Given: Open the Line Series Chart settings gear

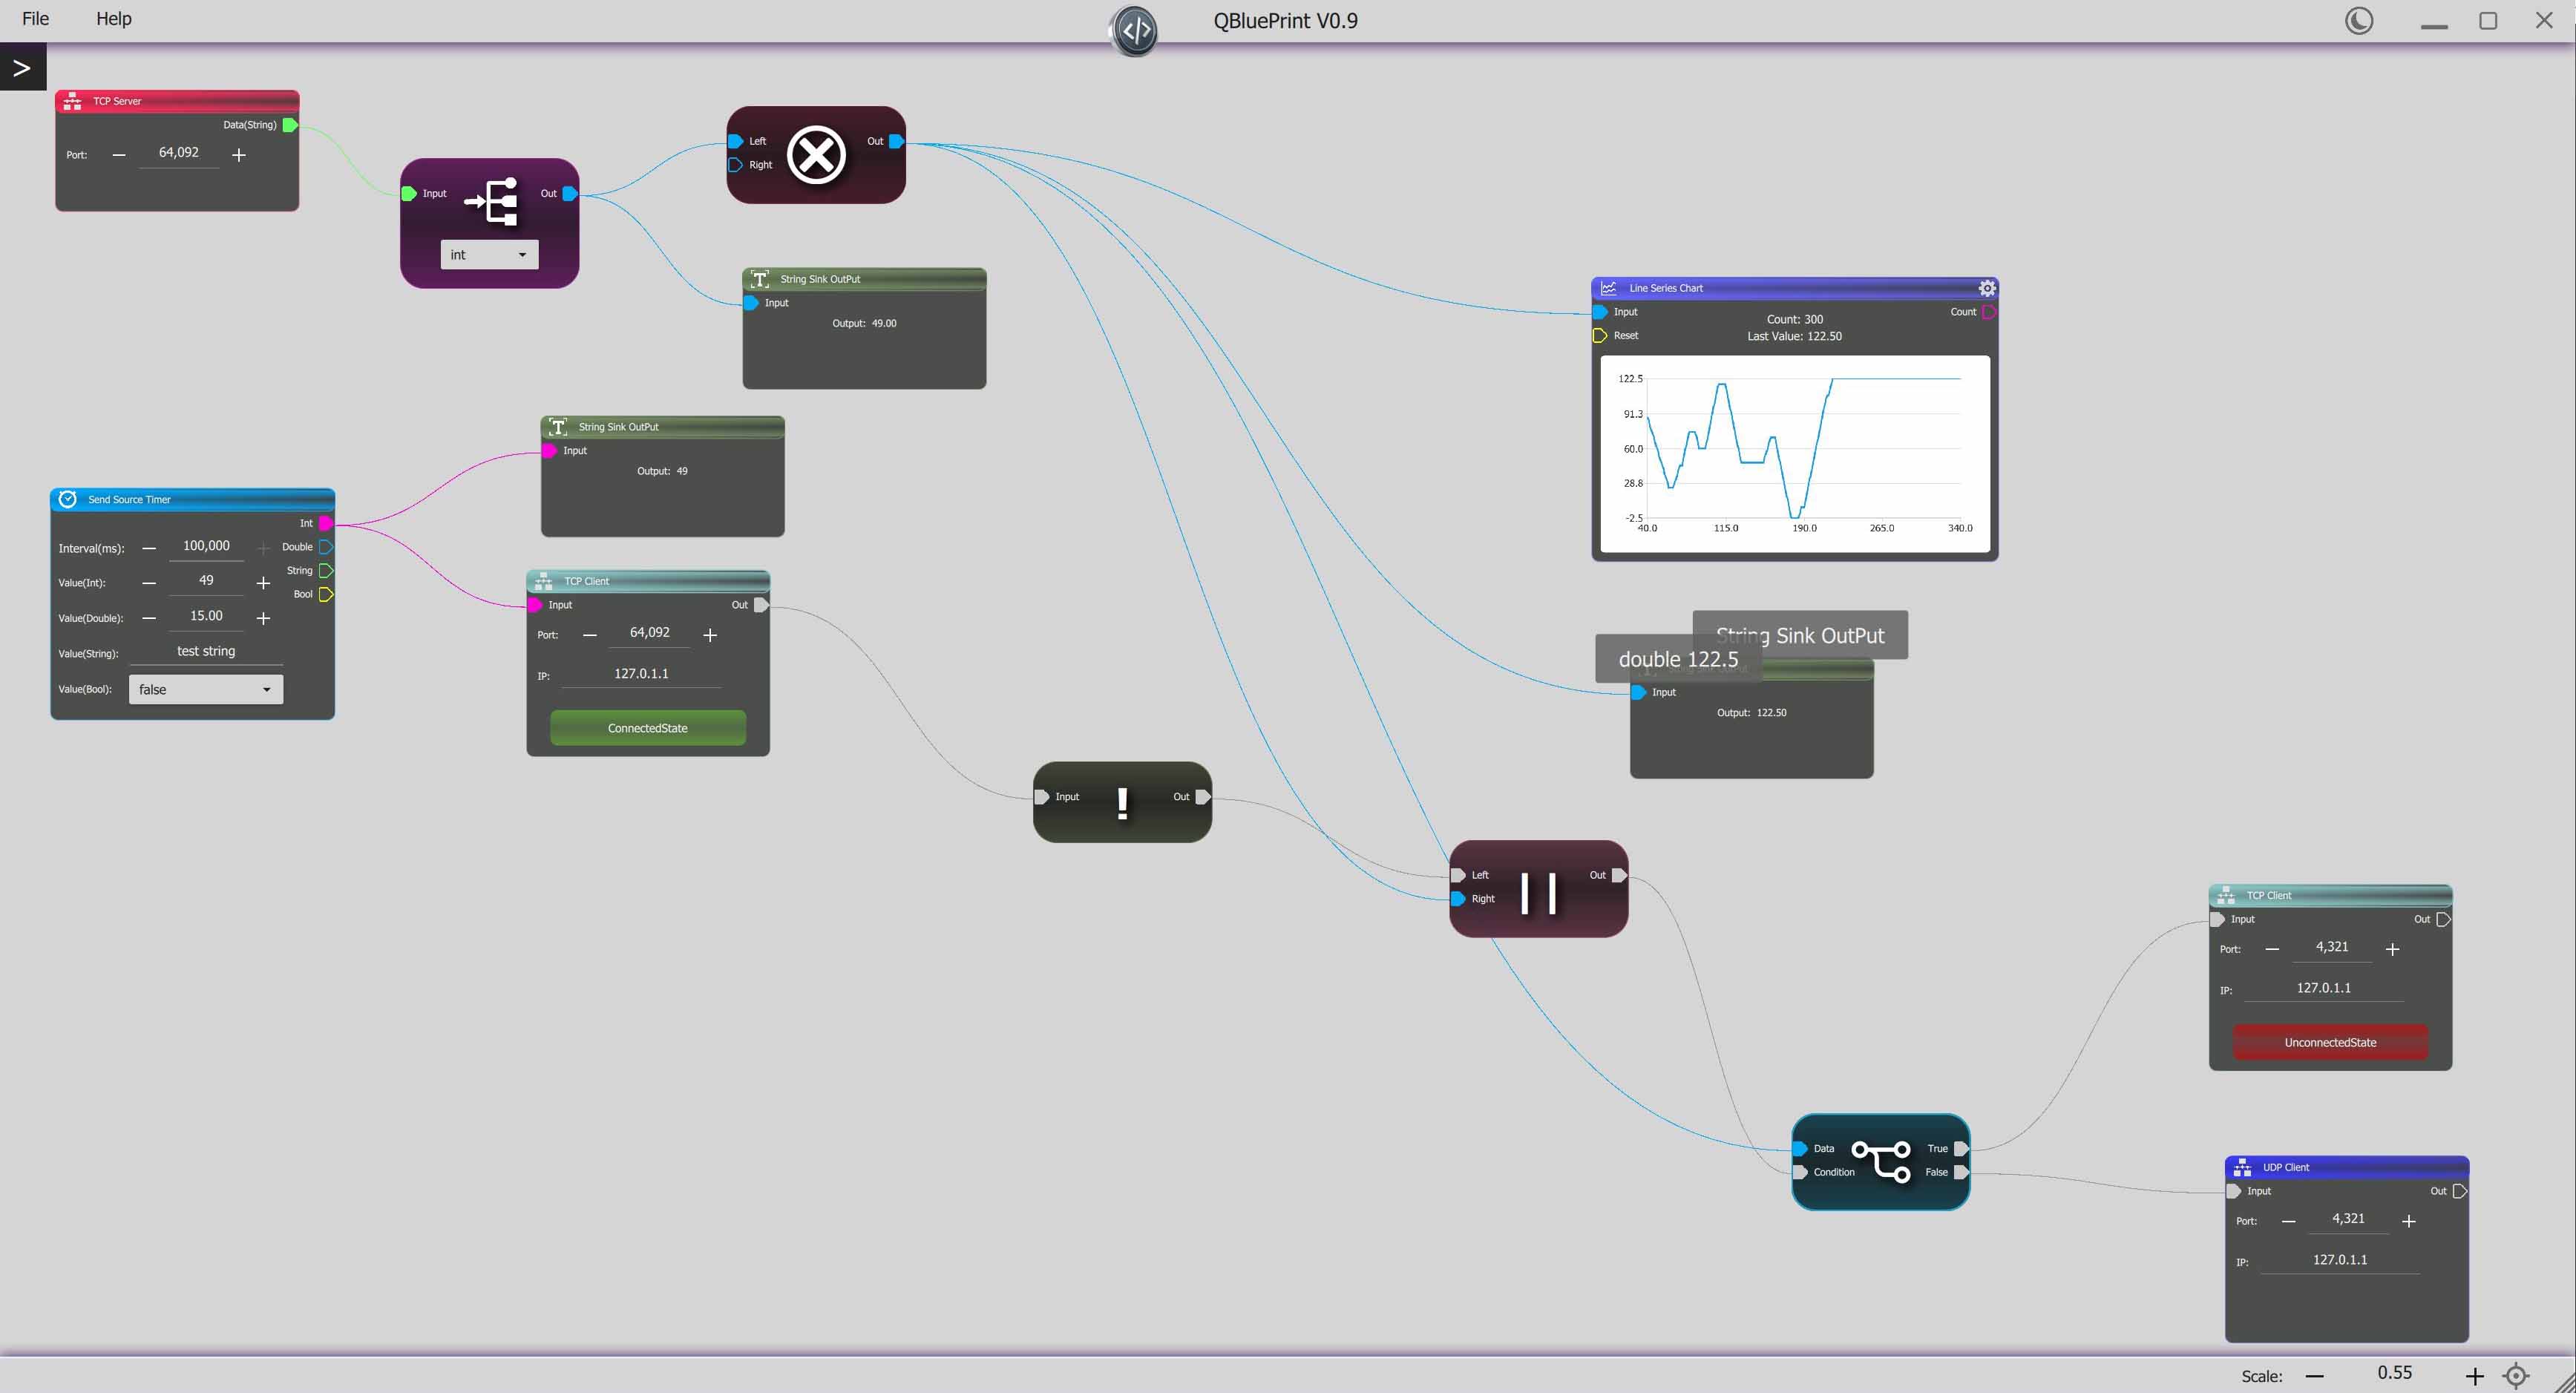Looking at the screenshot, I should click(x=1986, y=288).
